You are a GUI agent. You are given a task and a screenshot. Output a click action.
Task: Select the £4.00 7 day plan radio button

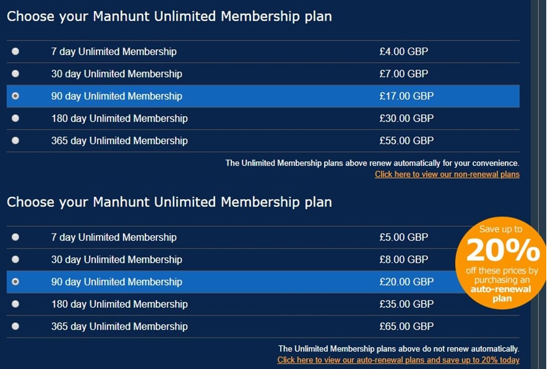click(16, 52)
